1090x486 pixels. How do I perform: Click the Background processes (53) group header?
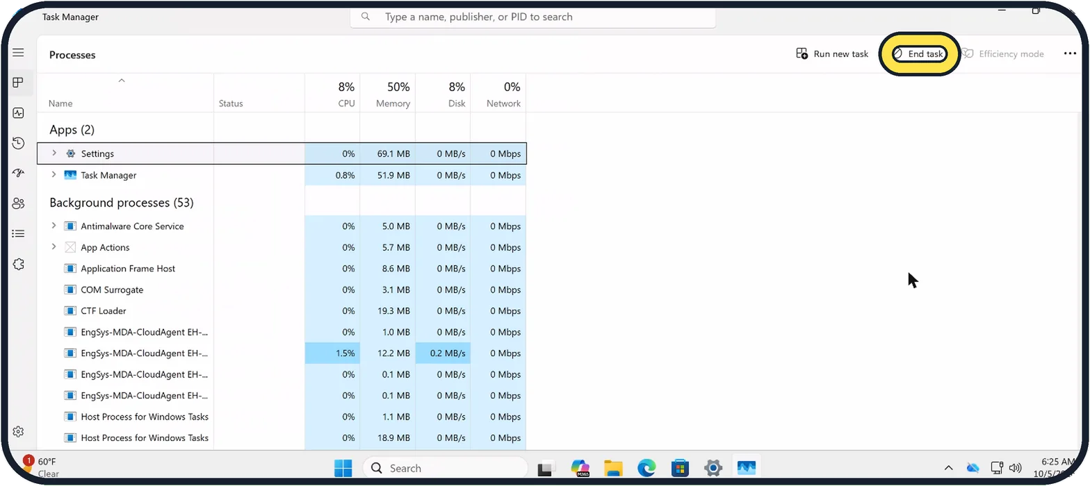[x=122, y=203]
